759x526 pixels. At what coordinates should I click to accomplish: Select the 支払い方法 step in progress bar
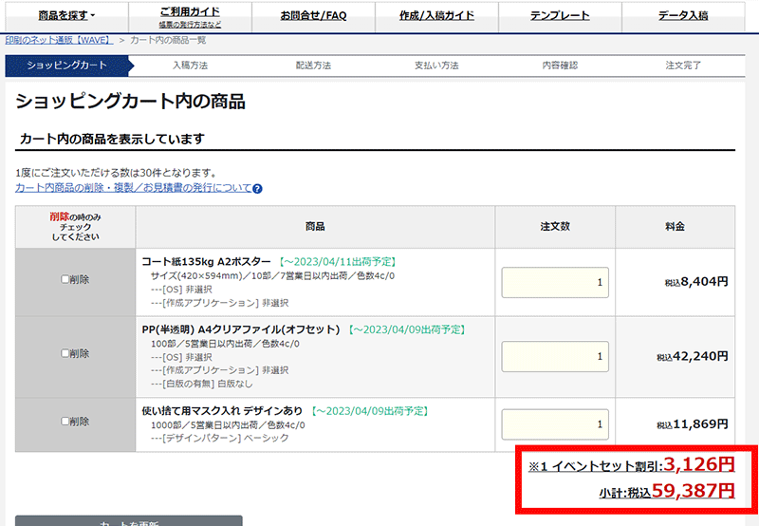[436, 66]
